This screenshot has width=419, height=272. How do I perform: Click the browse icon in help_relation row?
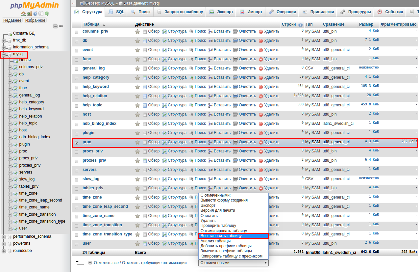(x=145, y=96)
